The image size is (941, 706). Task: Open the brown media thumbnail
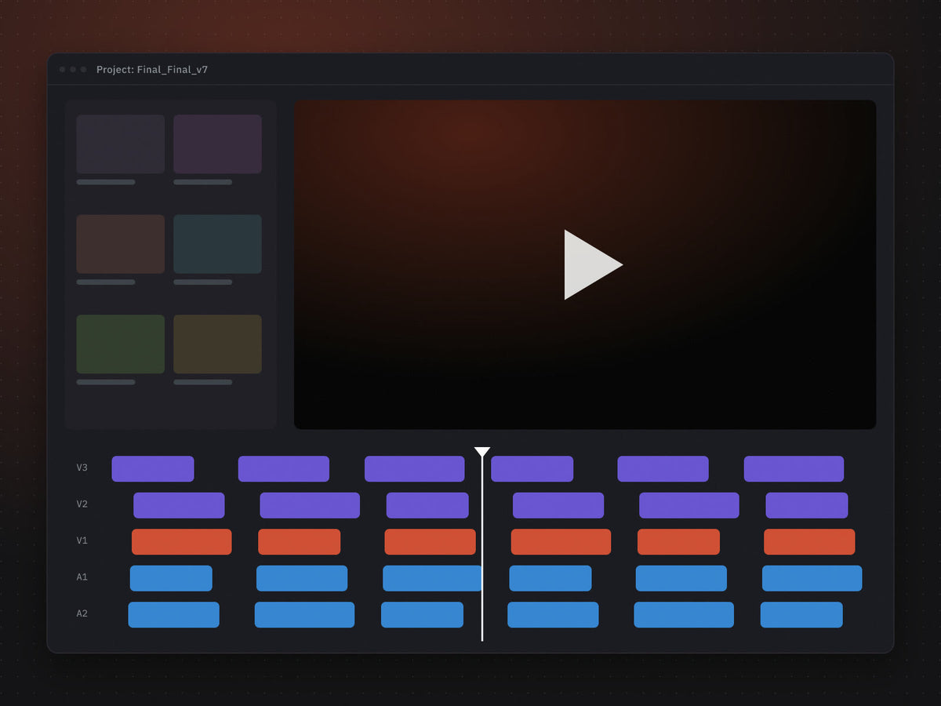pos(121,244)
